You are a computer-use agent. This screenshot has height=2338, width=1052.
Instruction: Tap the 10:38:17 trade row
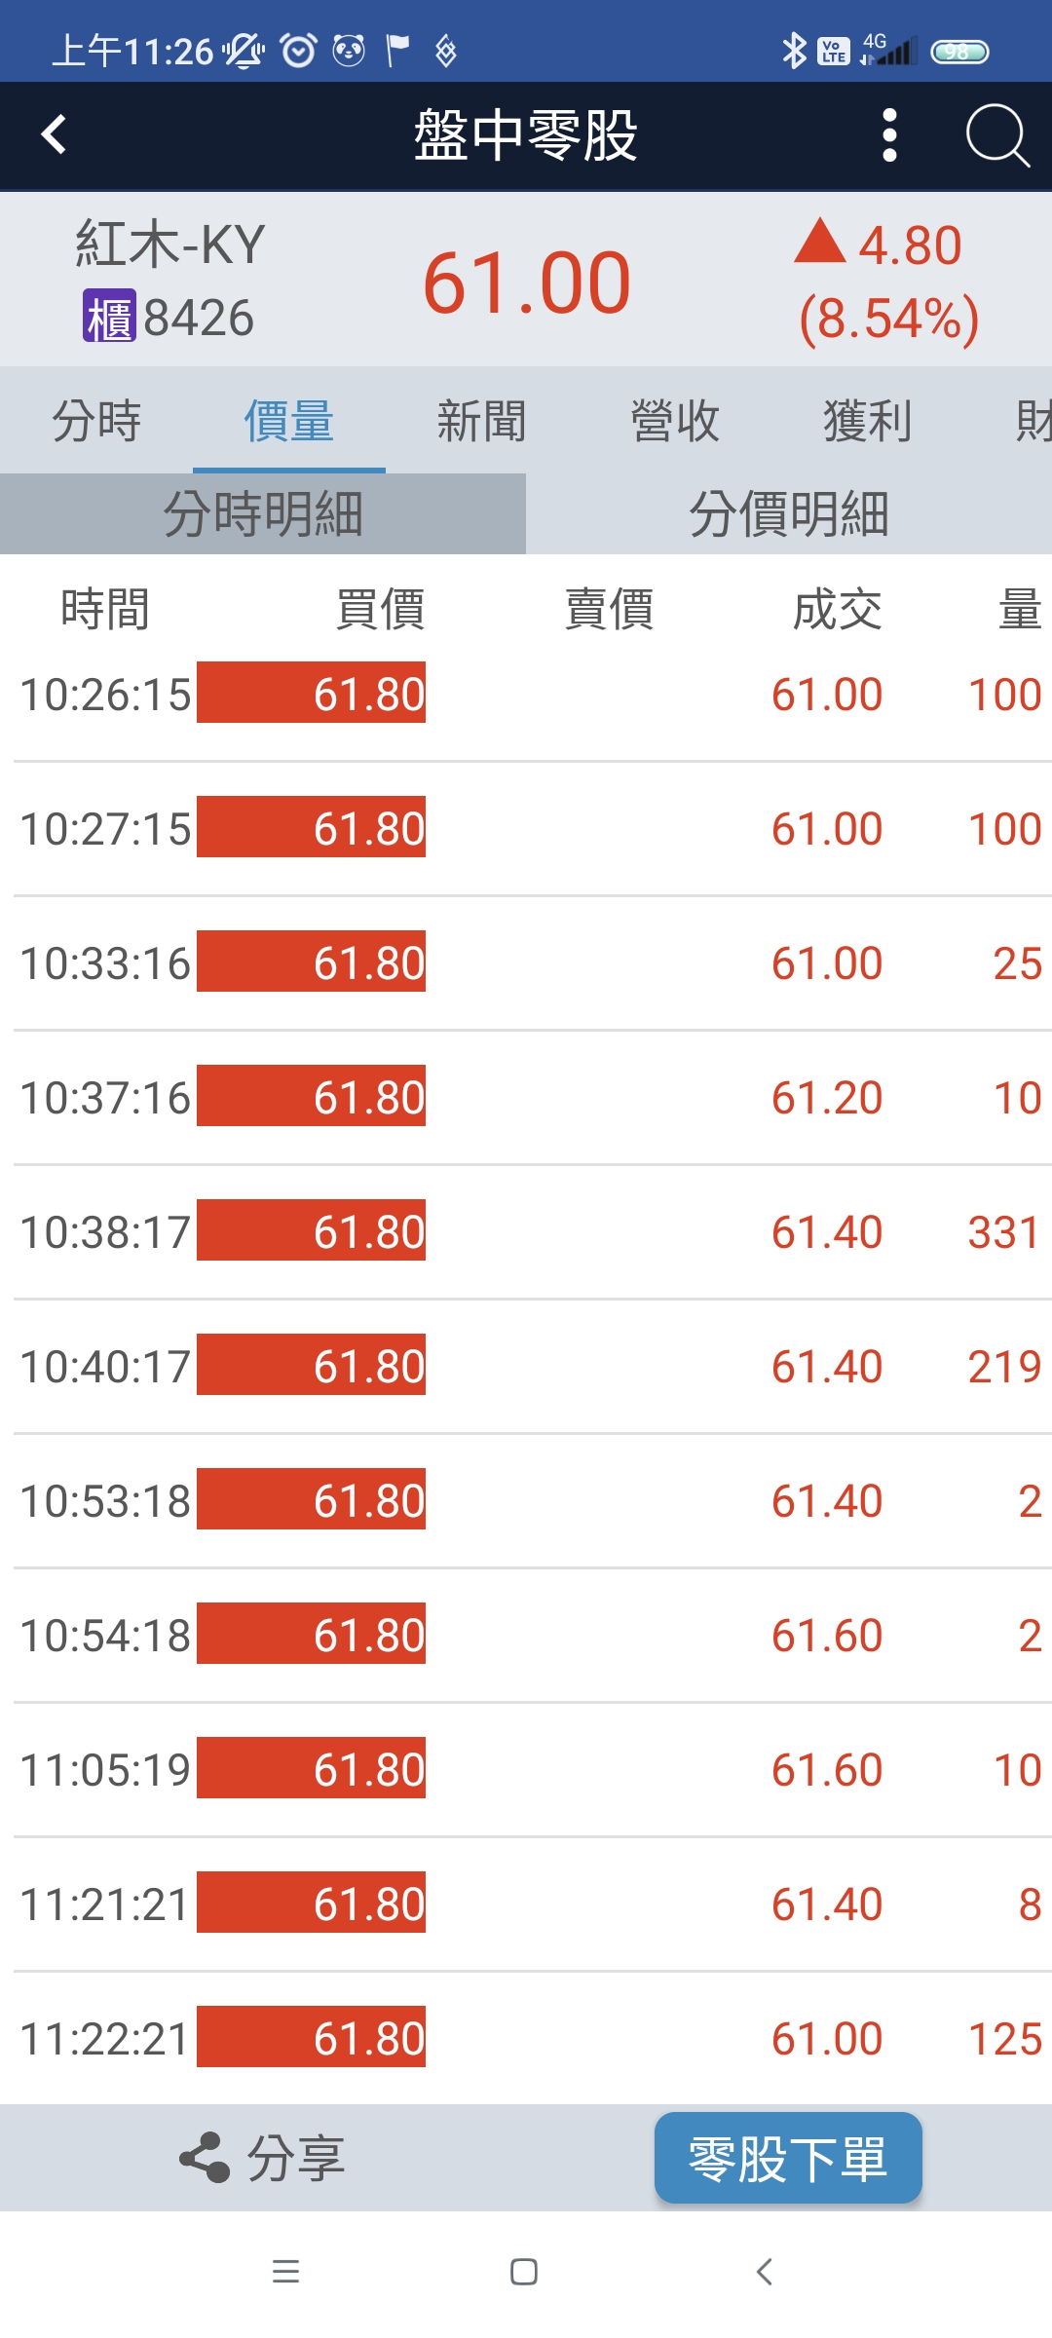coord(526,1231)
